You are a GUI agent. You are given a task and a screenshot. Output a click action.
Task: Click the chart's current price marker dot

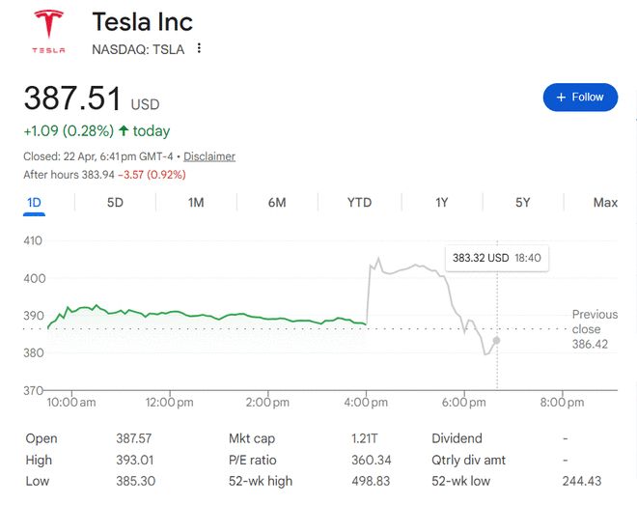496,340
